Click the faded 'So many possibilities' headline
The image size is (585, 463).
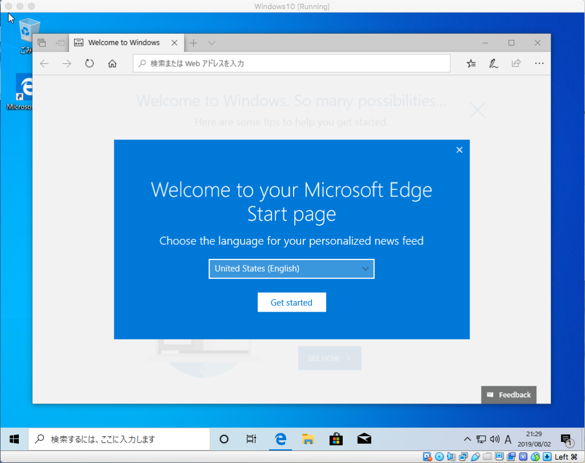click(291, 101)
